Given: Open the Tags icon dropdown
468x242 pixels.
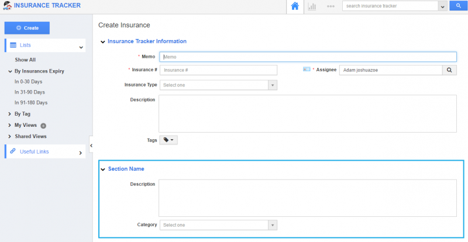Looking at the screenshot, I should pyautogui.click(x=168, y=140).
